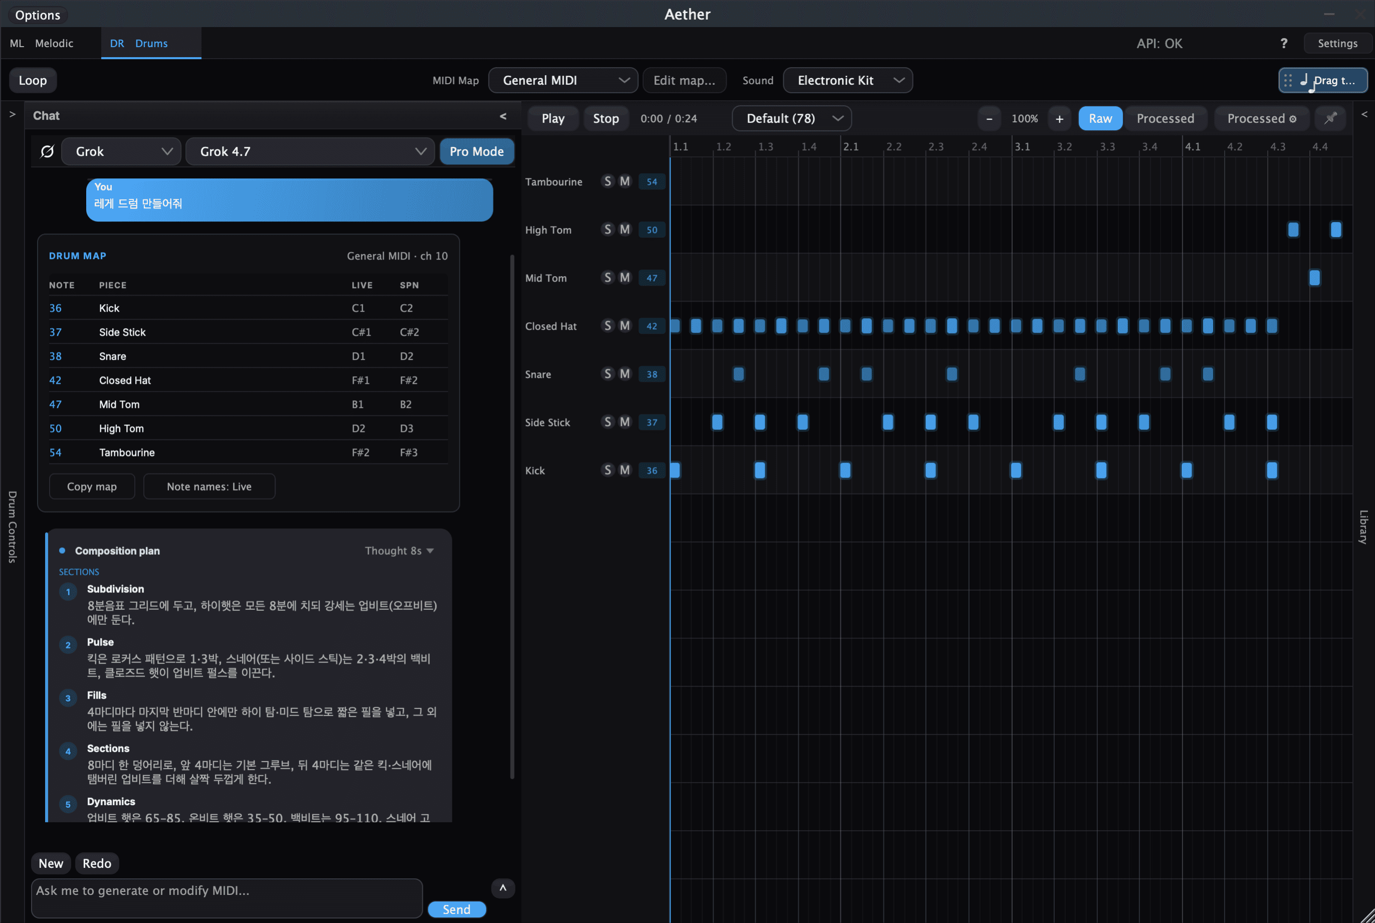Start a New chat
This screenshot has height=923, width=1375.
(x=51, y=863)
